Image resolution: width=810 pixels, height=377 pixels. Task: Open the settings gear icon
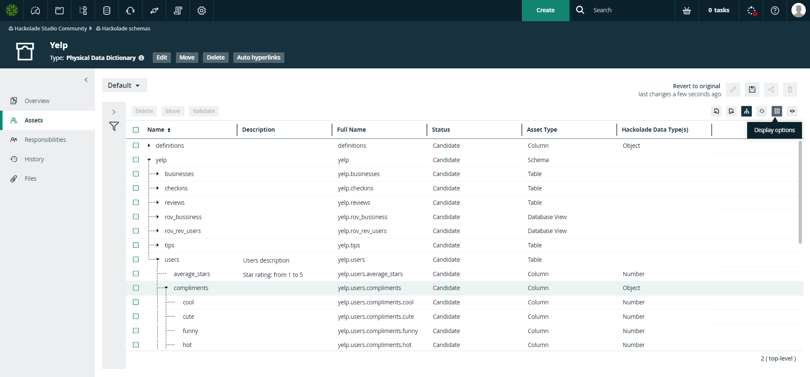(x=202, y=11)
